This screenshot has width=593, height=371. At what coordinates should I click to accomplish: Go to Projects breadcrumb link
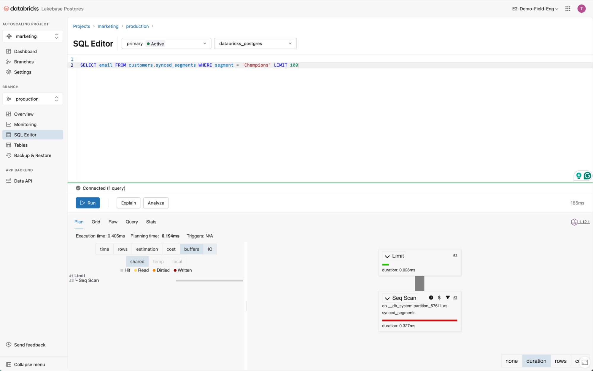82,26
